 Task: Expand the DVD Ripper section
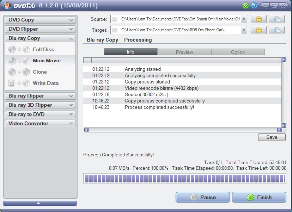pos(41,29)
